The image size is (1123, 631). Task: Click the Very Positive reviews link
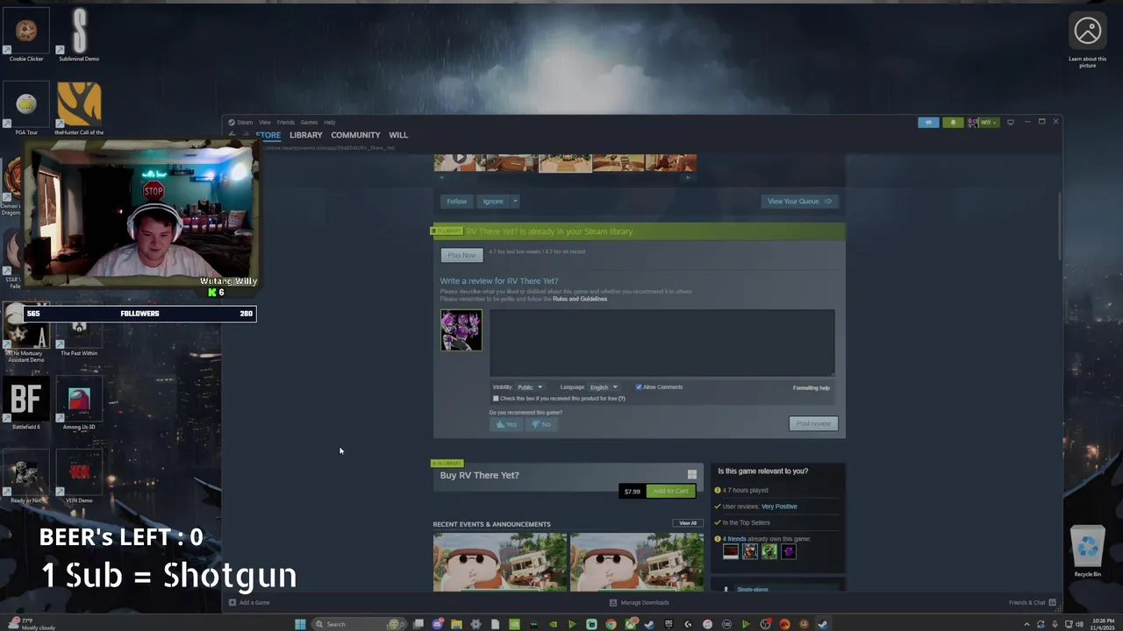coord(779,507)
